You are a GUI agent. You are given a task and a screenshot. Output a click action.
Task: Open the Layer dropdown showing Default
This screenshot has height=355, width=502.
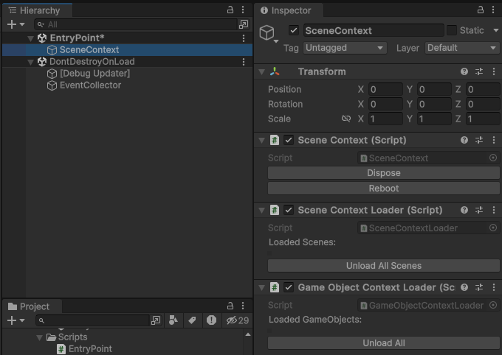point(462,48)
